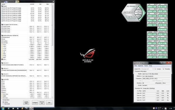This screenshot has width=175, height=110.
Task: Click the Model field in Core Temp
Action: pyautogui.click(x=156, y=74)
